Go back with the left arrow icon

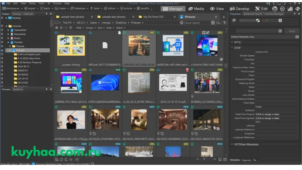[x=61, y=28]
